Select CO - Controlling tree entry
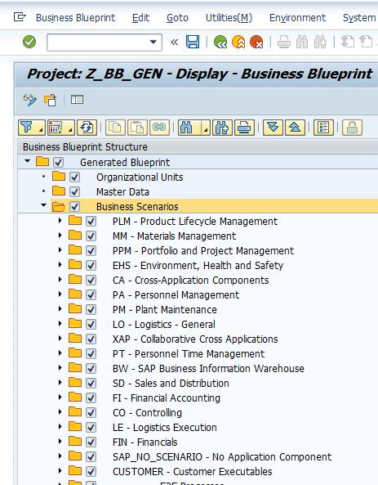 coord(147,413)
